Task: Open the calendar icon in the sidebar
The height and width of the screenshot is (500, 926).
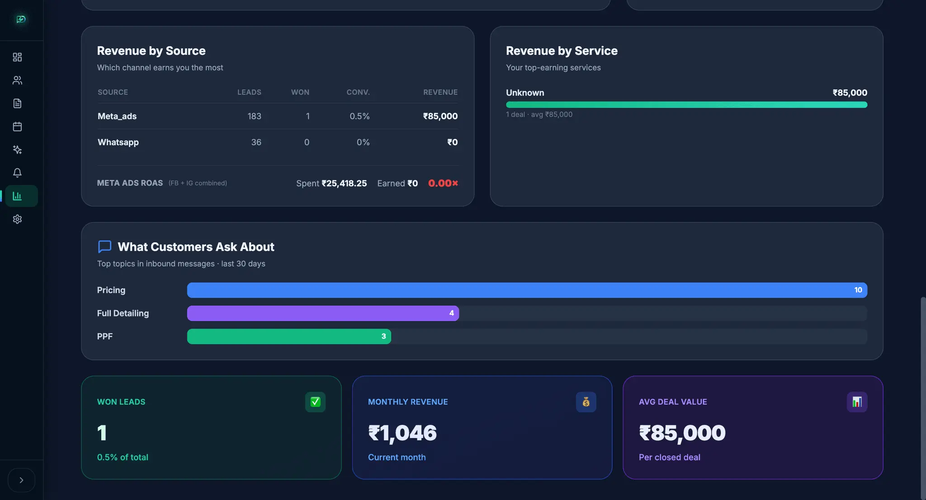Action: (x=17, y=127)
